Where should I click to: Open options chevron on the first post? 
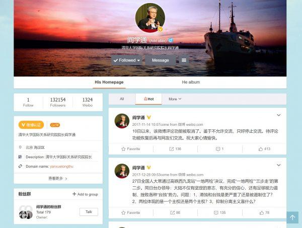click(x=279, y=115)
